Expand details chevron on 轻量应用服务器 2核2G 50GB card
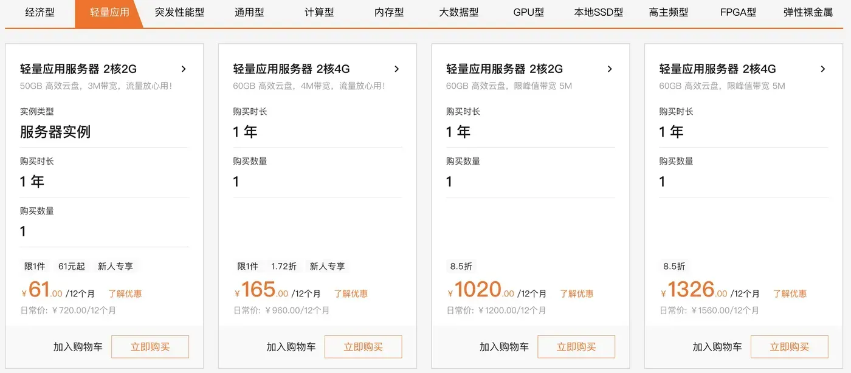Screen dimensions: 851x373 (184, 69)
